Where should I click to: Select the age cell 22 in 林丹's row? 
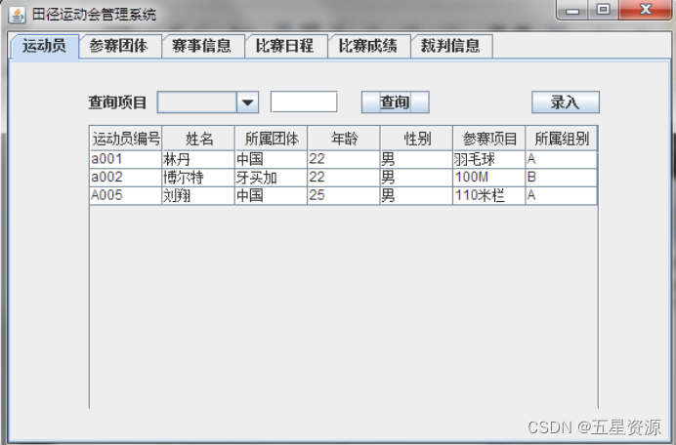pyautogui.click(x=344, y=159)
